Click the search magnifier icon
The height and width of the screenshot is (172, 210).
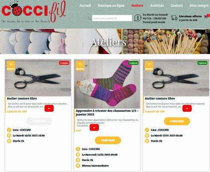coord(89,18)
